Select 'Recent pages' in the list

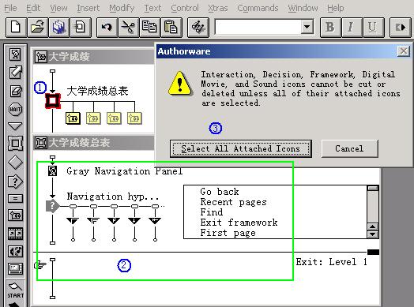pyautogui.click(x=233, y=202)
